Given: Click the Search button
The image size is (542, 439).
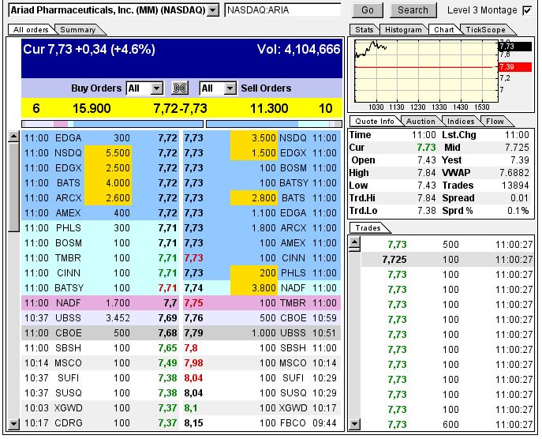Looking at the screenshot, I should coord(413,10).
